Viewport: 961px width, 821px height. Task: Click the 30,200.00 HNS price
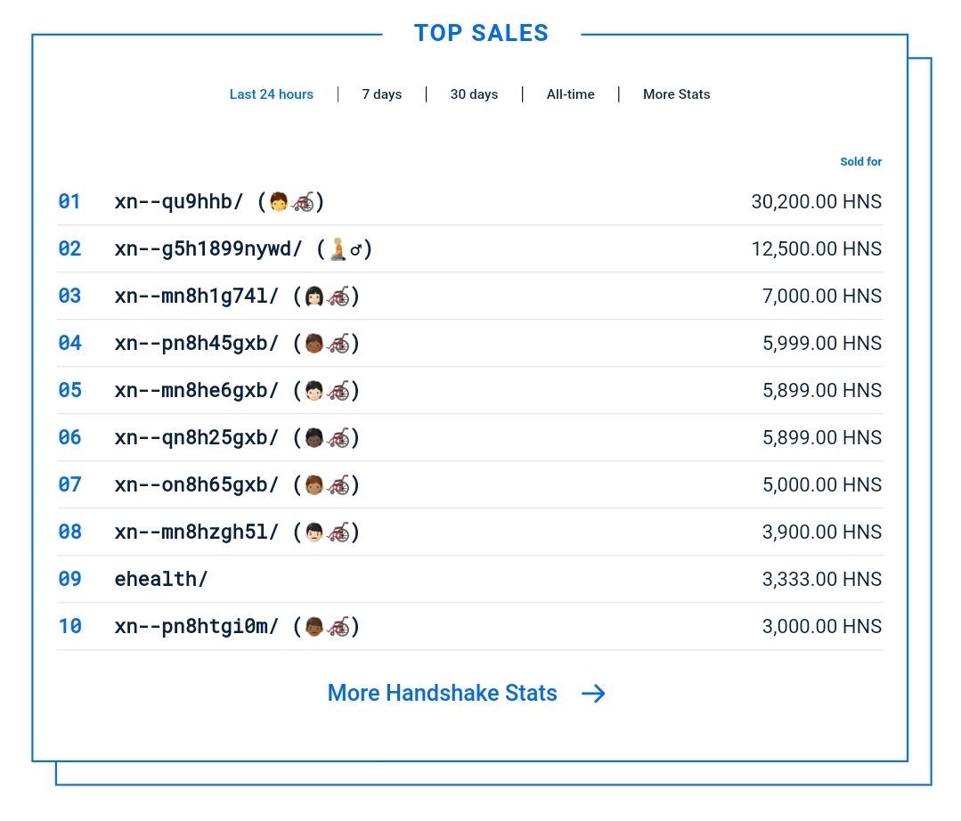click(x=817, y=201)
